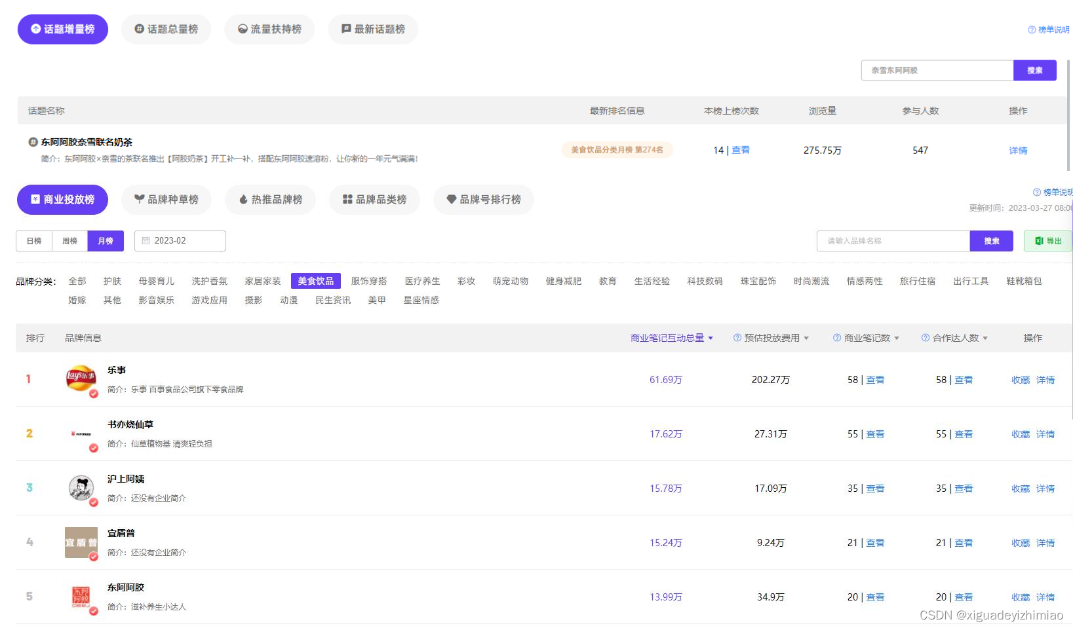
Task: Open 书亦烧仙草 brand logo
Action: [x=81, y=434]
